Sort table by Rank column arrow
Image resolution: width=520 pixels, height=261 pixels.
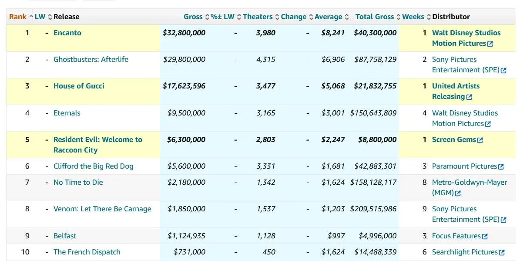pyautogui.click(x=31, y=17)
